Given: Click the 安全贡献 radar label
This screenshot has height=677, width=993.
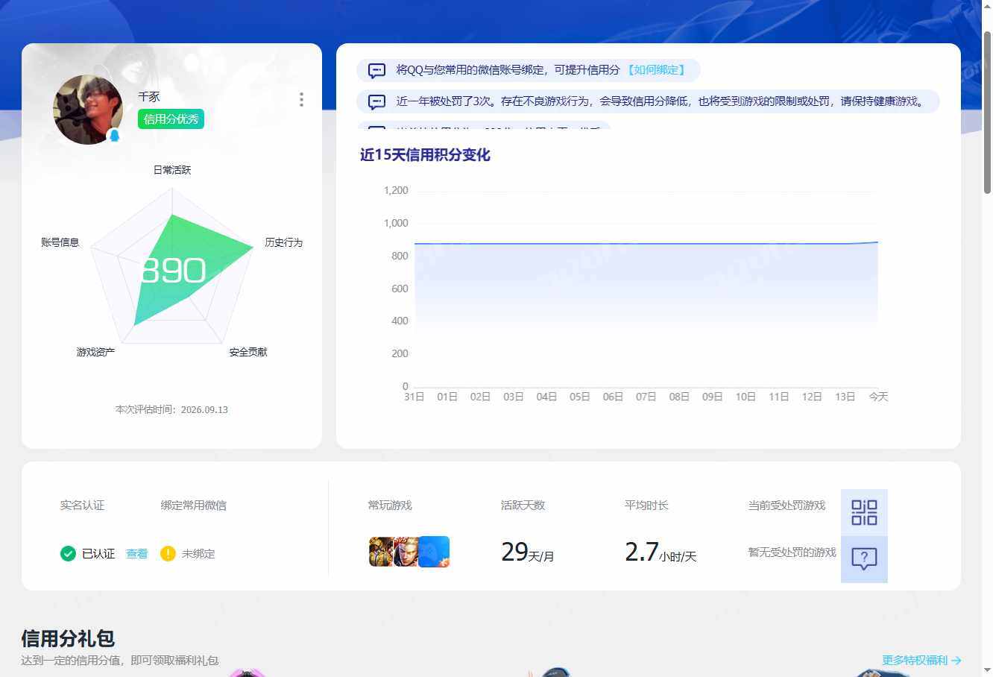Looking at the screenshot, I should coord(248,352).
